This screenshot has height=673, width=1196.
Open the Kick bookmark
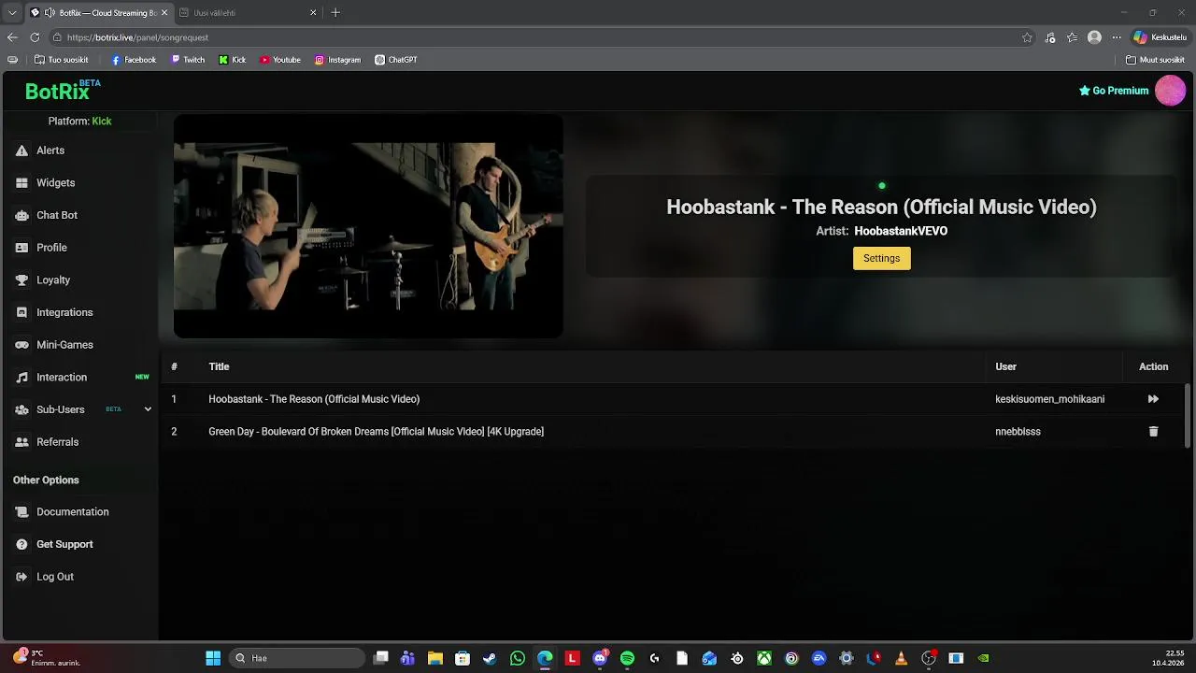(233, 60)
